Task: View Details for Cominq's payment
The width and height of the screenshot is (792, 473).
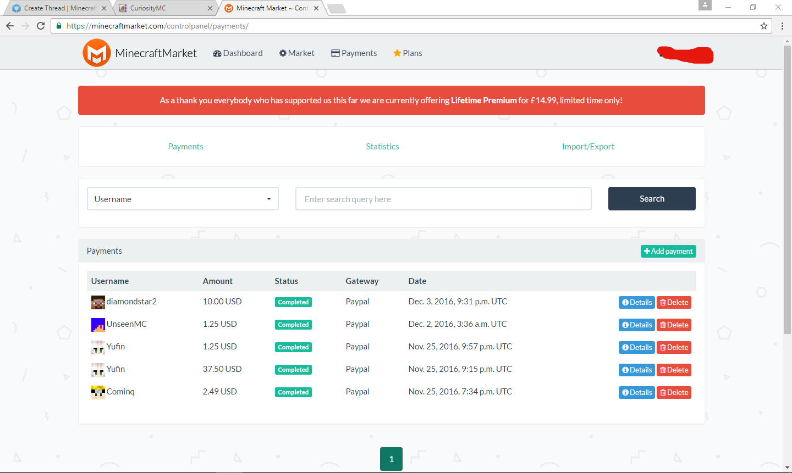Action: (x=637, y=393)
